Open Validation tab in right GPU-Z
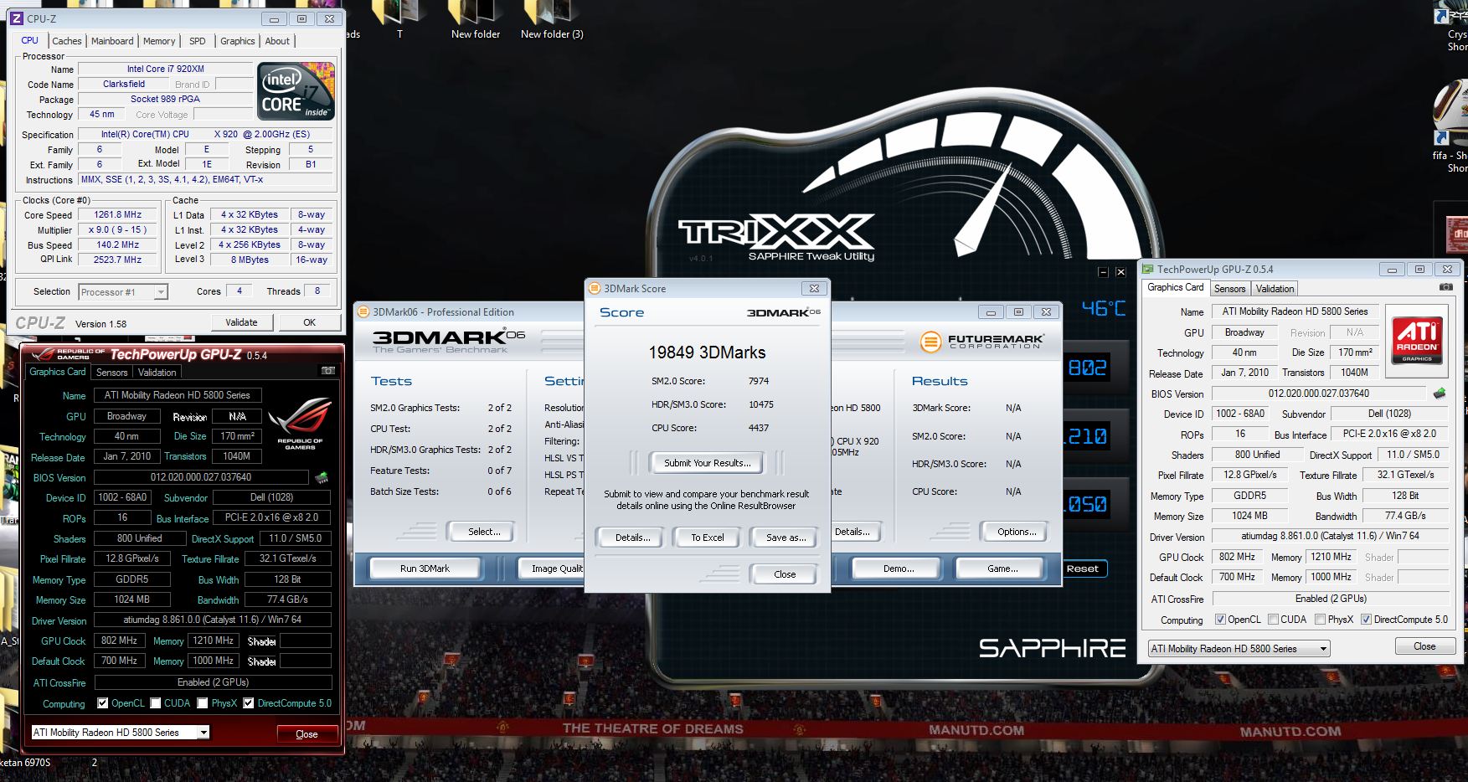The width and height of the screenshot is (1468, 782). coord(1275,289)
